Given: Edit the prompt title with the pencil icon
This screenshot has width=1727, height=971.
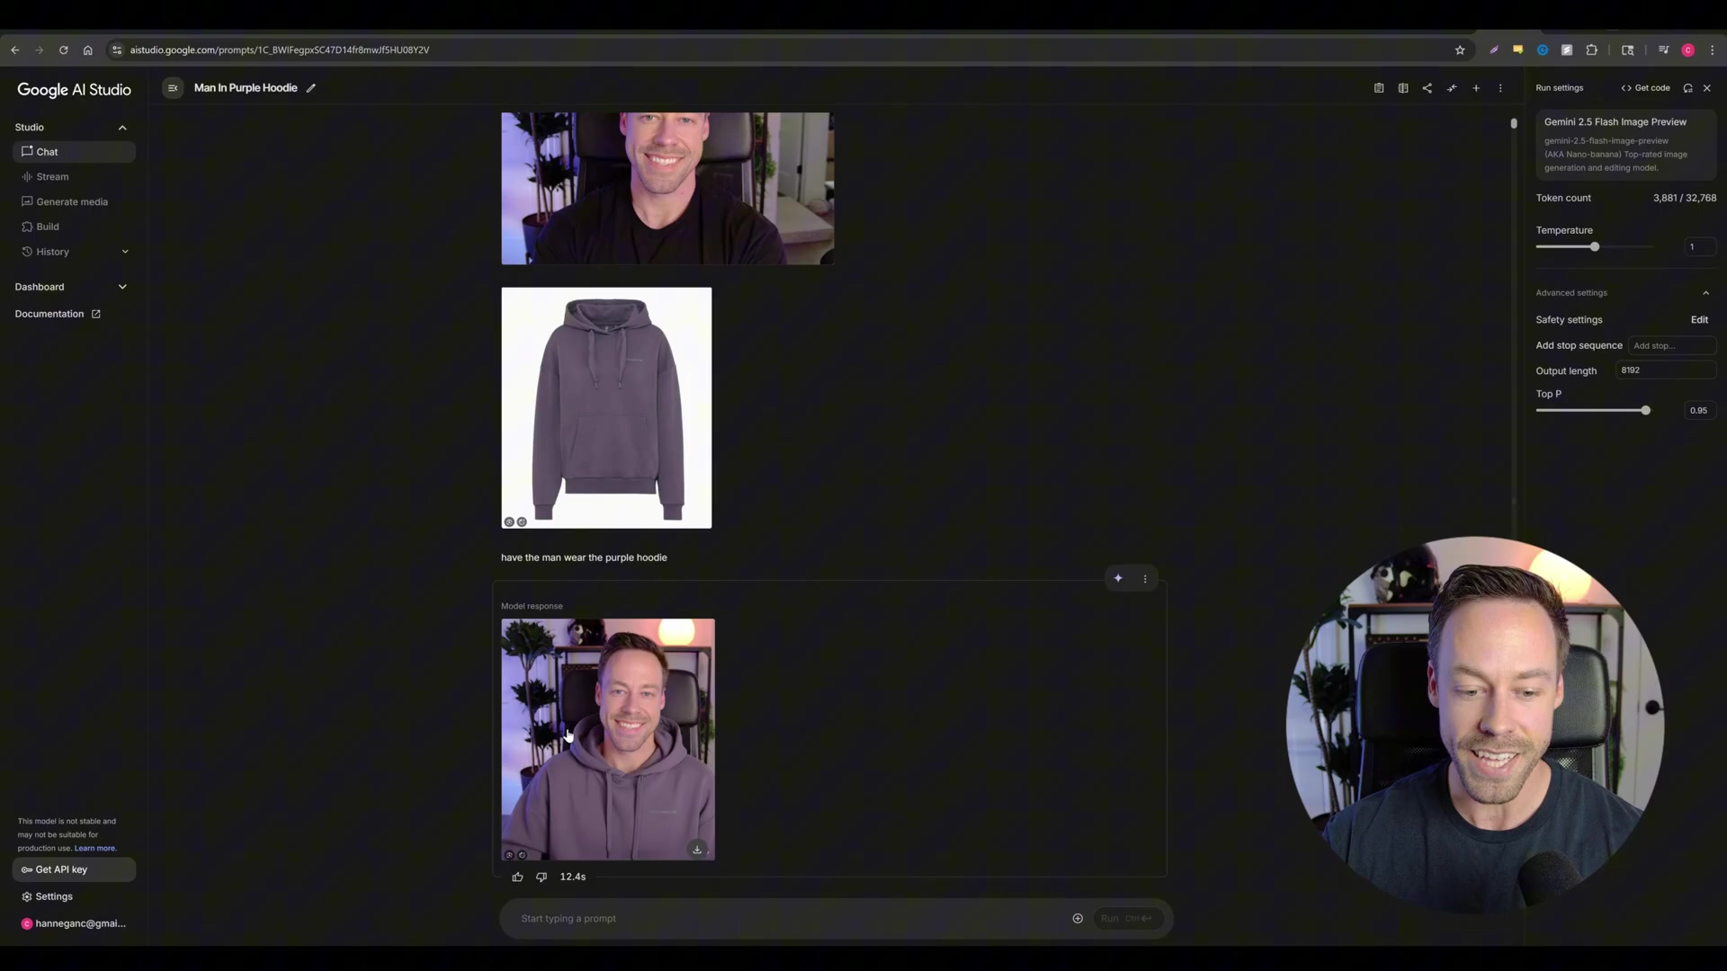Looking at the screenshot, I should 311,88.
